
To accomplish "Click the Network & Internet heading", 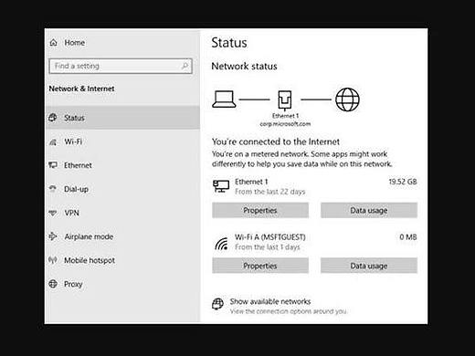I will click(81, 89).
